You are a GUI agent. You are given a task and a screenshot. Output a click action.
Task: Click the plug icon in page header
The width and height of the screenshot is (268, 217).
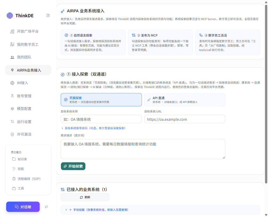point(62,11)
